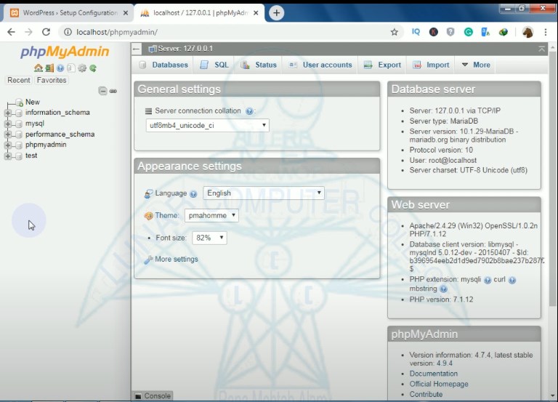
Task: Open the Server connection collation dropdown
Action: click(208, 125)
